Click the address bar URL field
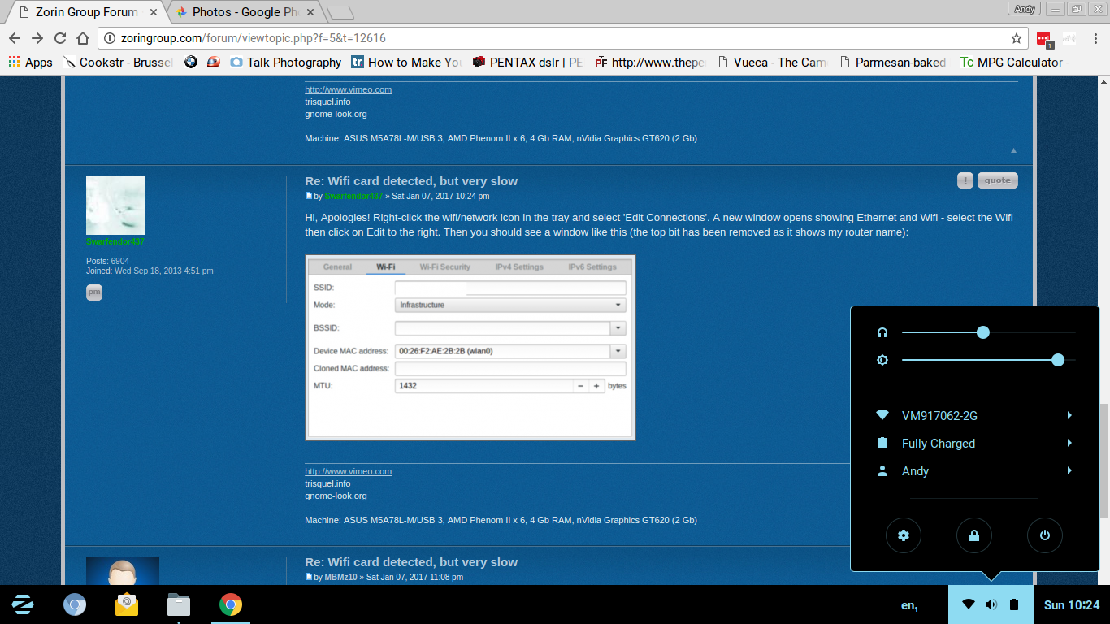 tap(553, 38)
